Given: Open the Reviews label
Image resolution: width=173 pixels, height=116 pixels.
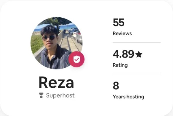Looking at the screenshot, I should [122, 34].
